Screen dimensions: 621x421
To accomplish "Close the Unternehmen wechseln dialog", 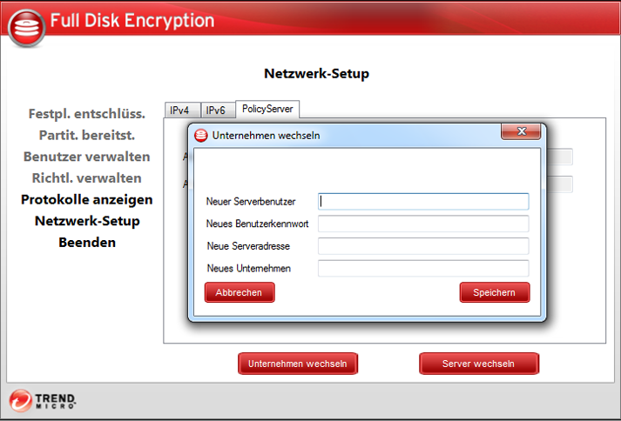I will (x=522, y=131).
